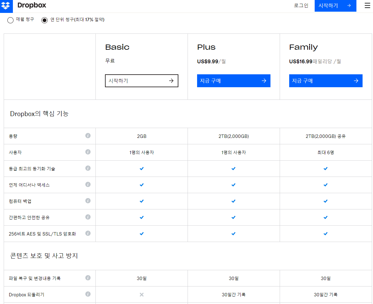Screen dimensions: 373x304
Task: Click Plus 30일간 기록 cell
Action: [x=234, y=294]
